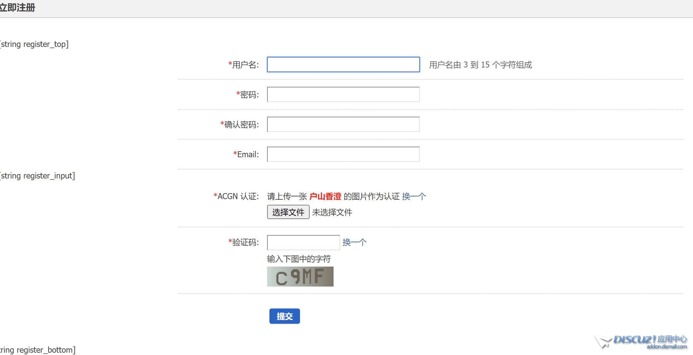Focus the 密码 password input box
The image size is (693, 355).
343,94
